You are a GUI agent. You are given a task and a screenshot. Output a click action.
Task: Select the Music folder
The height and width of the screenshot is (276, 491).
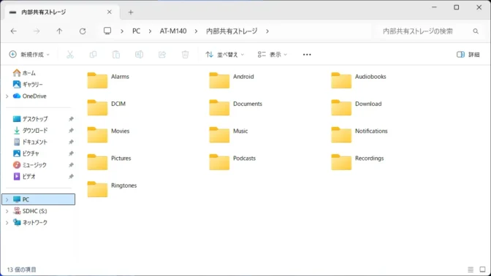point(229,134)
